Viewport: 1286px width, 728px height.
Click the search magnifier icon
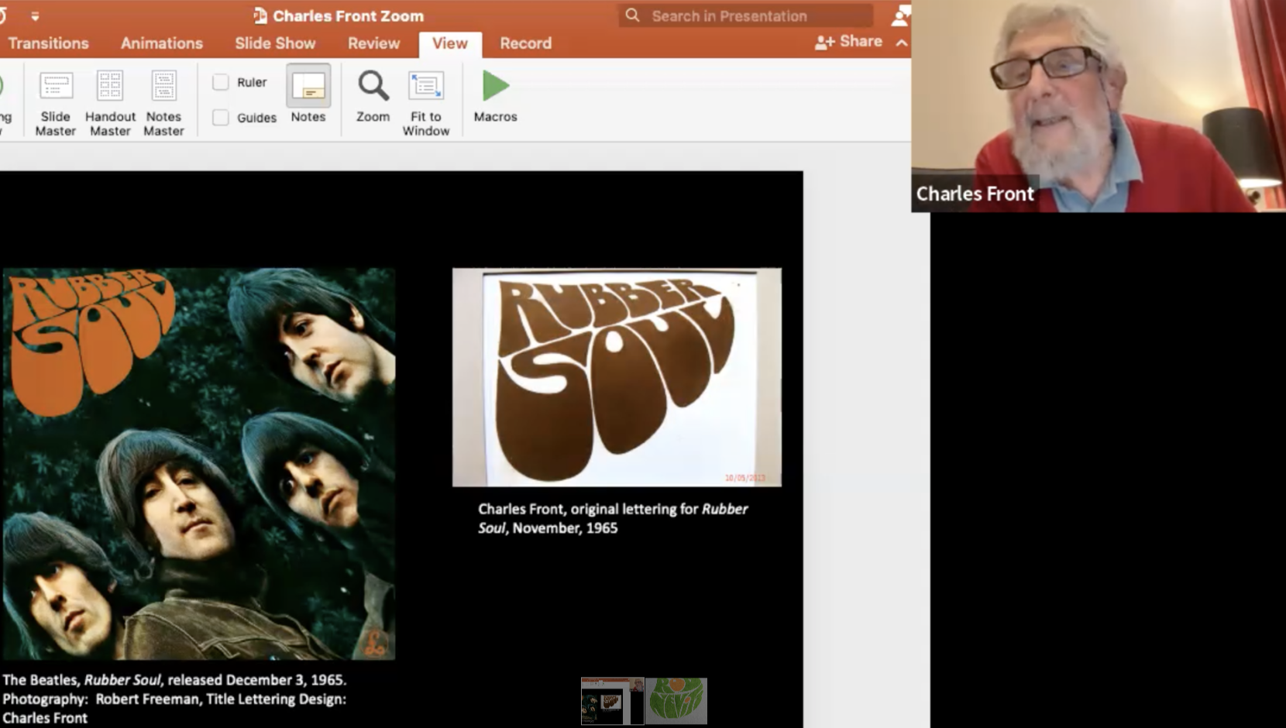coord(632,15)
